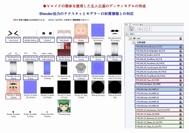Toggle lock on F00_000_00_EyeHighlight_00_EYE
Image resolution: width=189 pixels, height=133 pixels.
click(180, 51)
